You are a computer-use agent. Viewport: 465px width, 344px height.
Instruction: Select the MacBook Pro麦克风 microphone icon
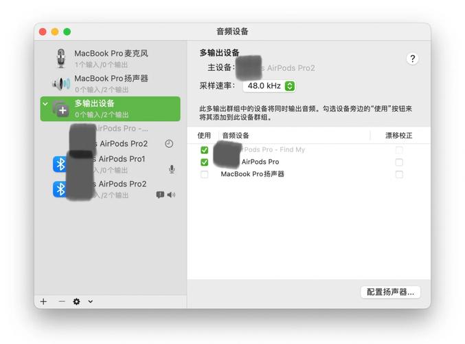click(61, 58)
